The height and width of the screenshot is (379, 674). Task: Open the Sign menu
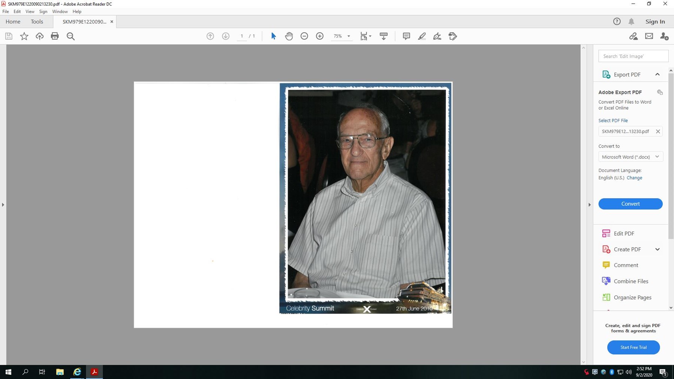pos(43,12)
